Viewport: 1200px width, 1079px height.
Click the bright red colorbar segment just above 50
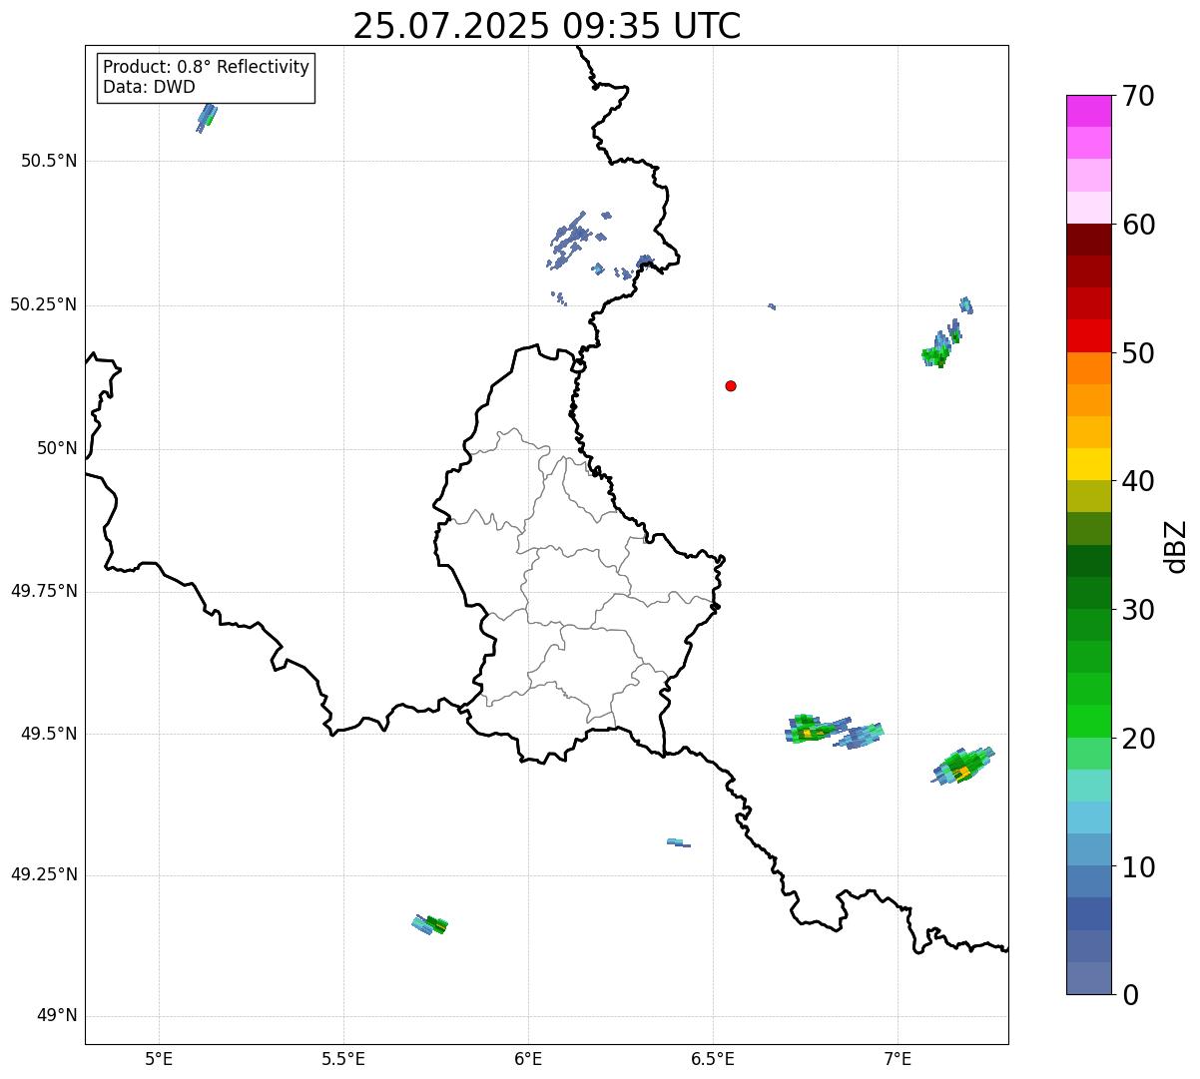coord(1088,335)
